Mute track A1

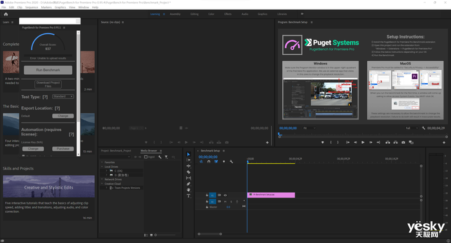pos(225,202)
